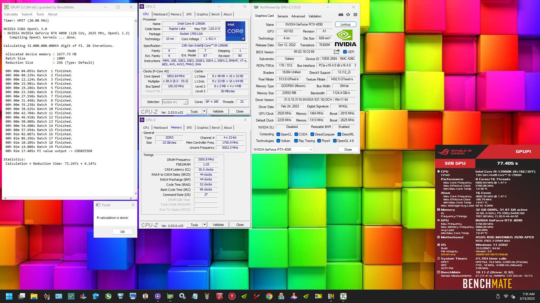Open the GPU-Z hamburger menu

click(x=355, y=15)
